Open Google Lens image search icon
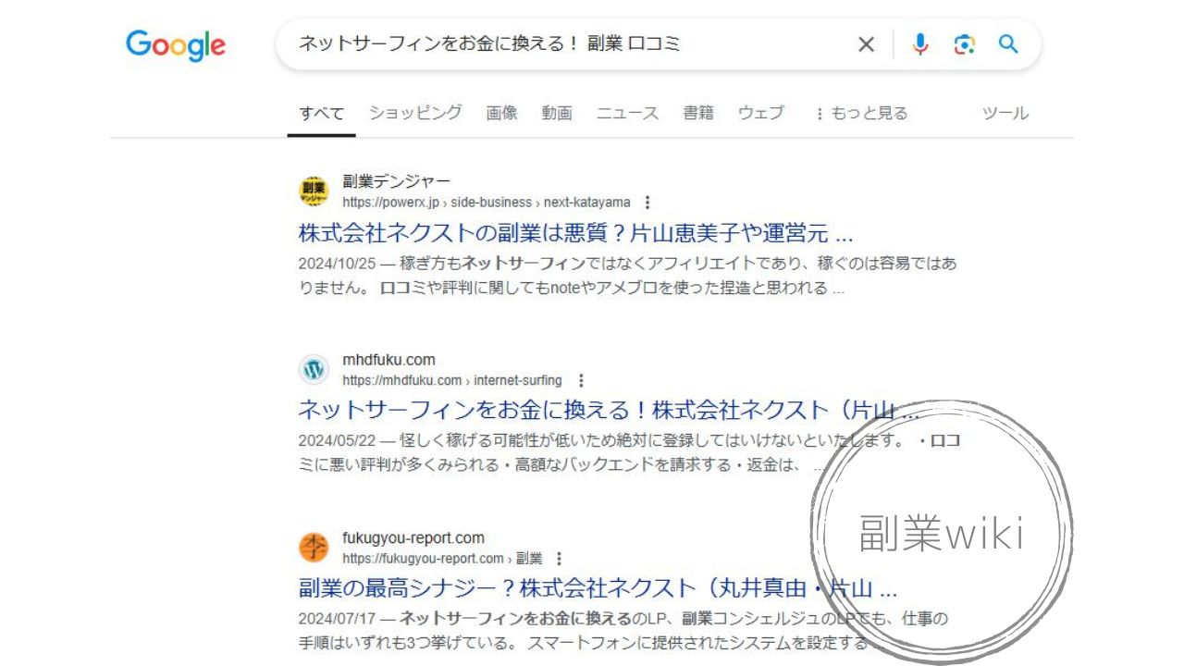This screenshot has width=1184, height=666. pyautogui.click(x=964, y=44)
